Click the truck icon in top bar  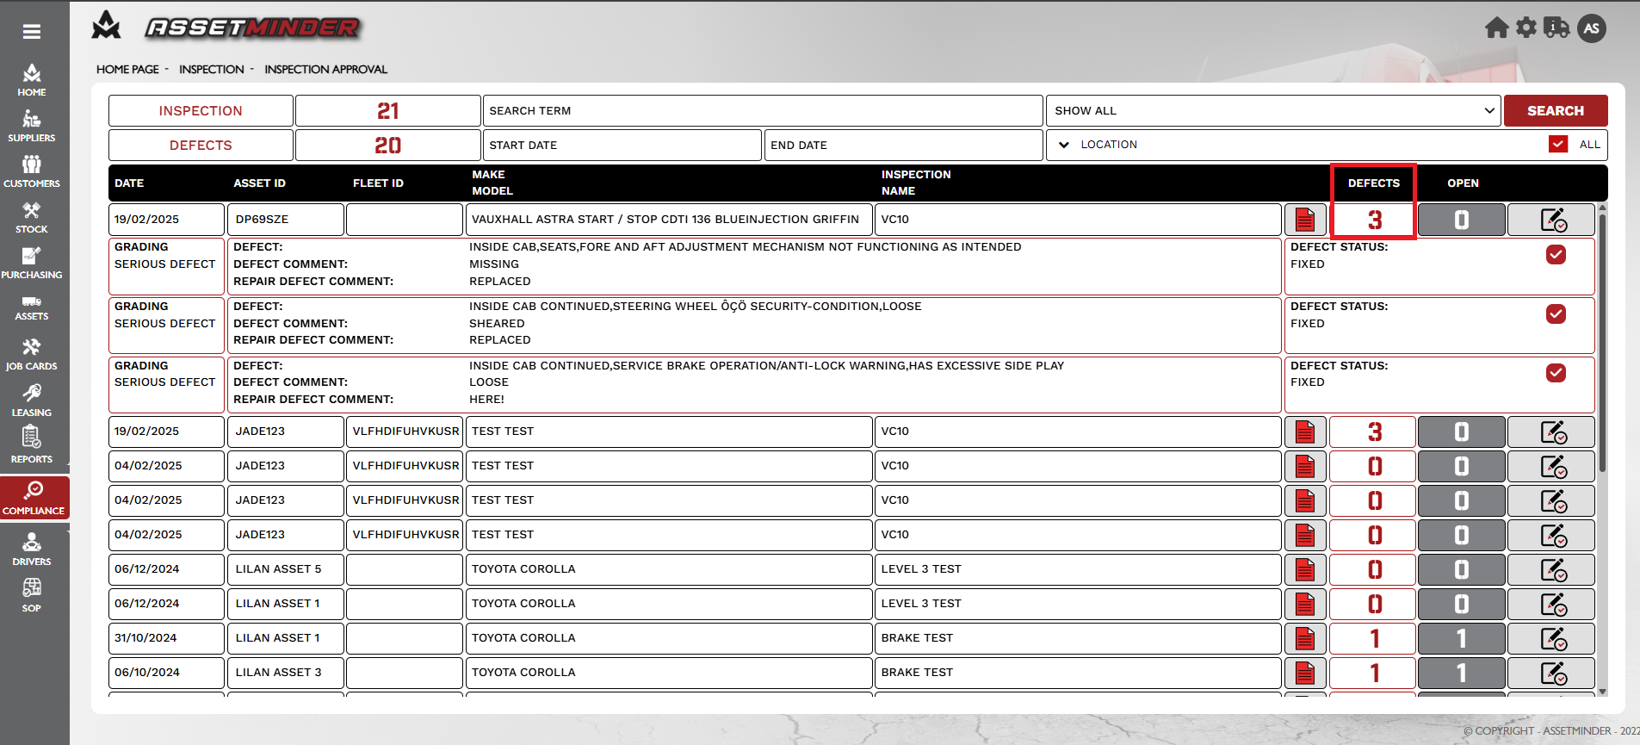(x=1556, y=28)
